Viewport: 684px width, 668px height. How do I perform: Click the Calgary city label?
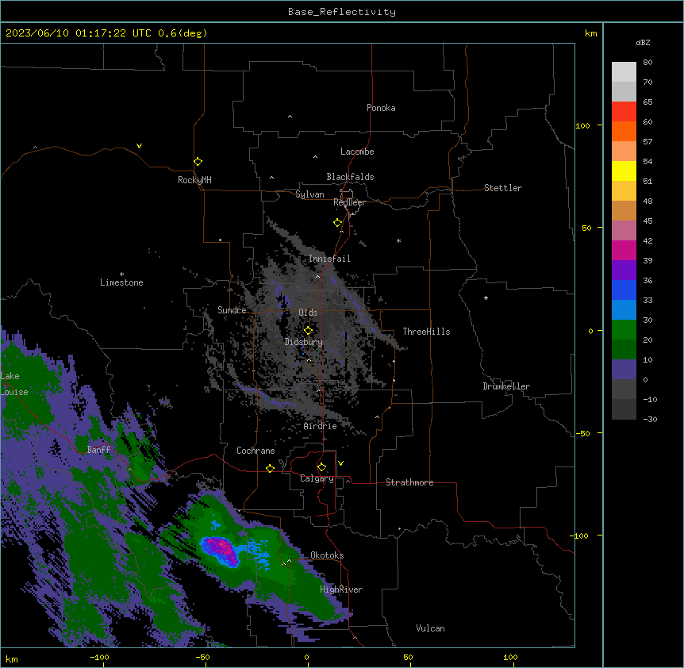317,478
